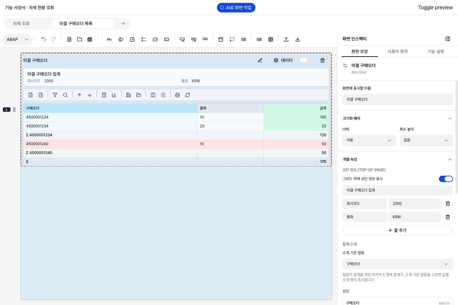The height and width of the screenshot is (305, 458).
Task: Insert an H1 heading element
Action: coord(109,39)
